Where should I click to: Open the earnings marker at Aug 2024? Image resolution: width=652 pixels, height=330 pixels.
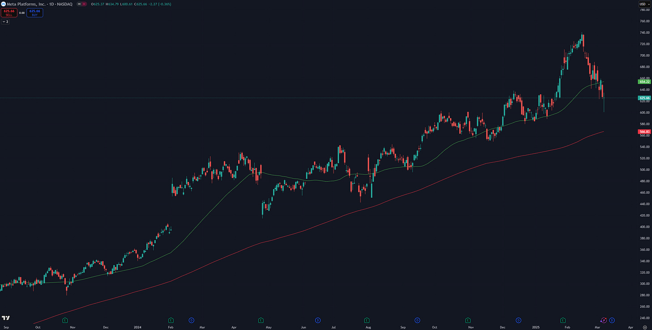click(x=367, y=320)
